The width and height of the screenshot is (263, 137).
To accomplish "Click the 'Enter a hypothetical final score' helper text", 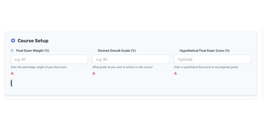I will coord(206,67).
